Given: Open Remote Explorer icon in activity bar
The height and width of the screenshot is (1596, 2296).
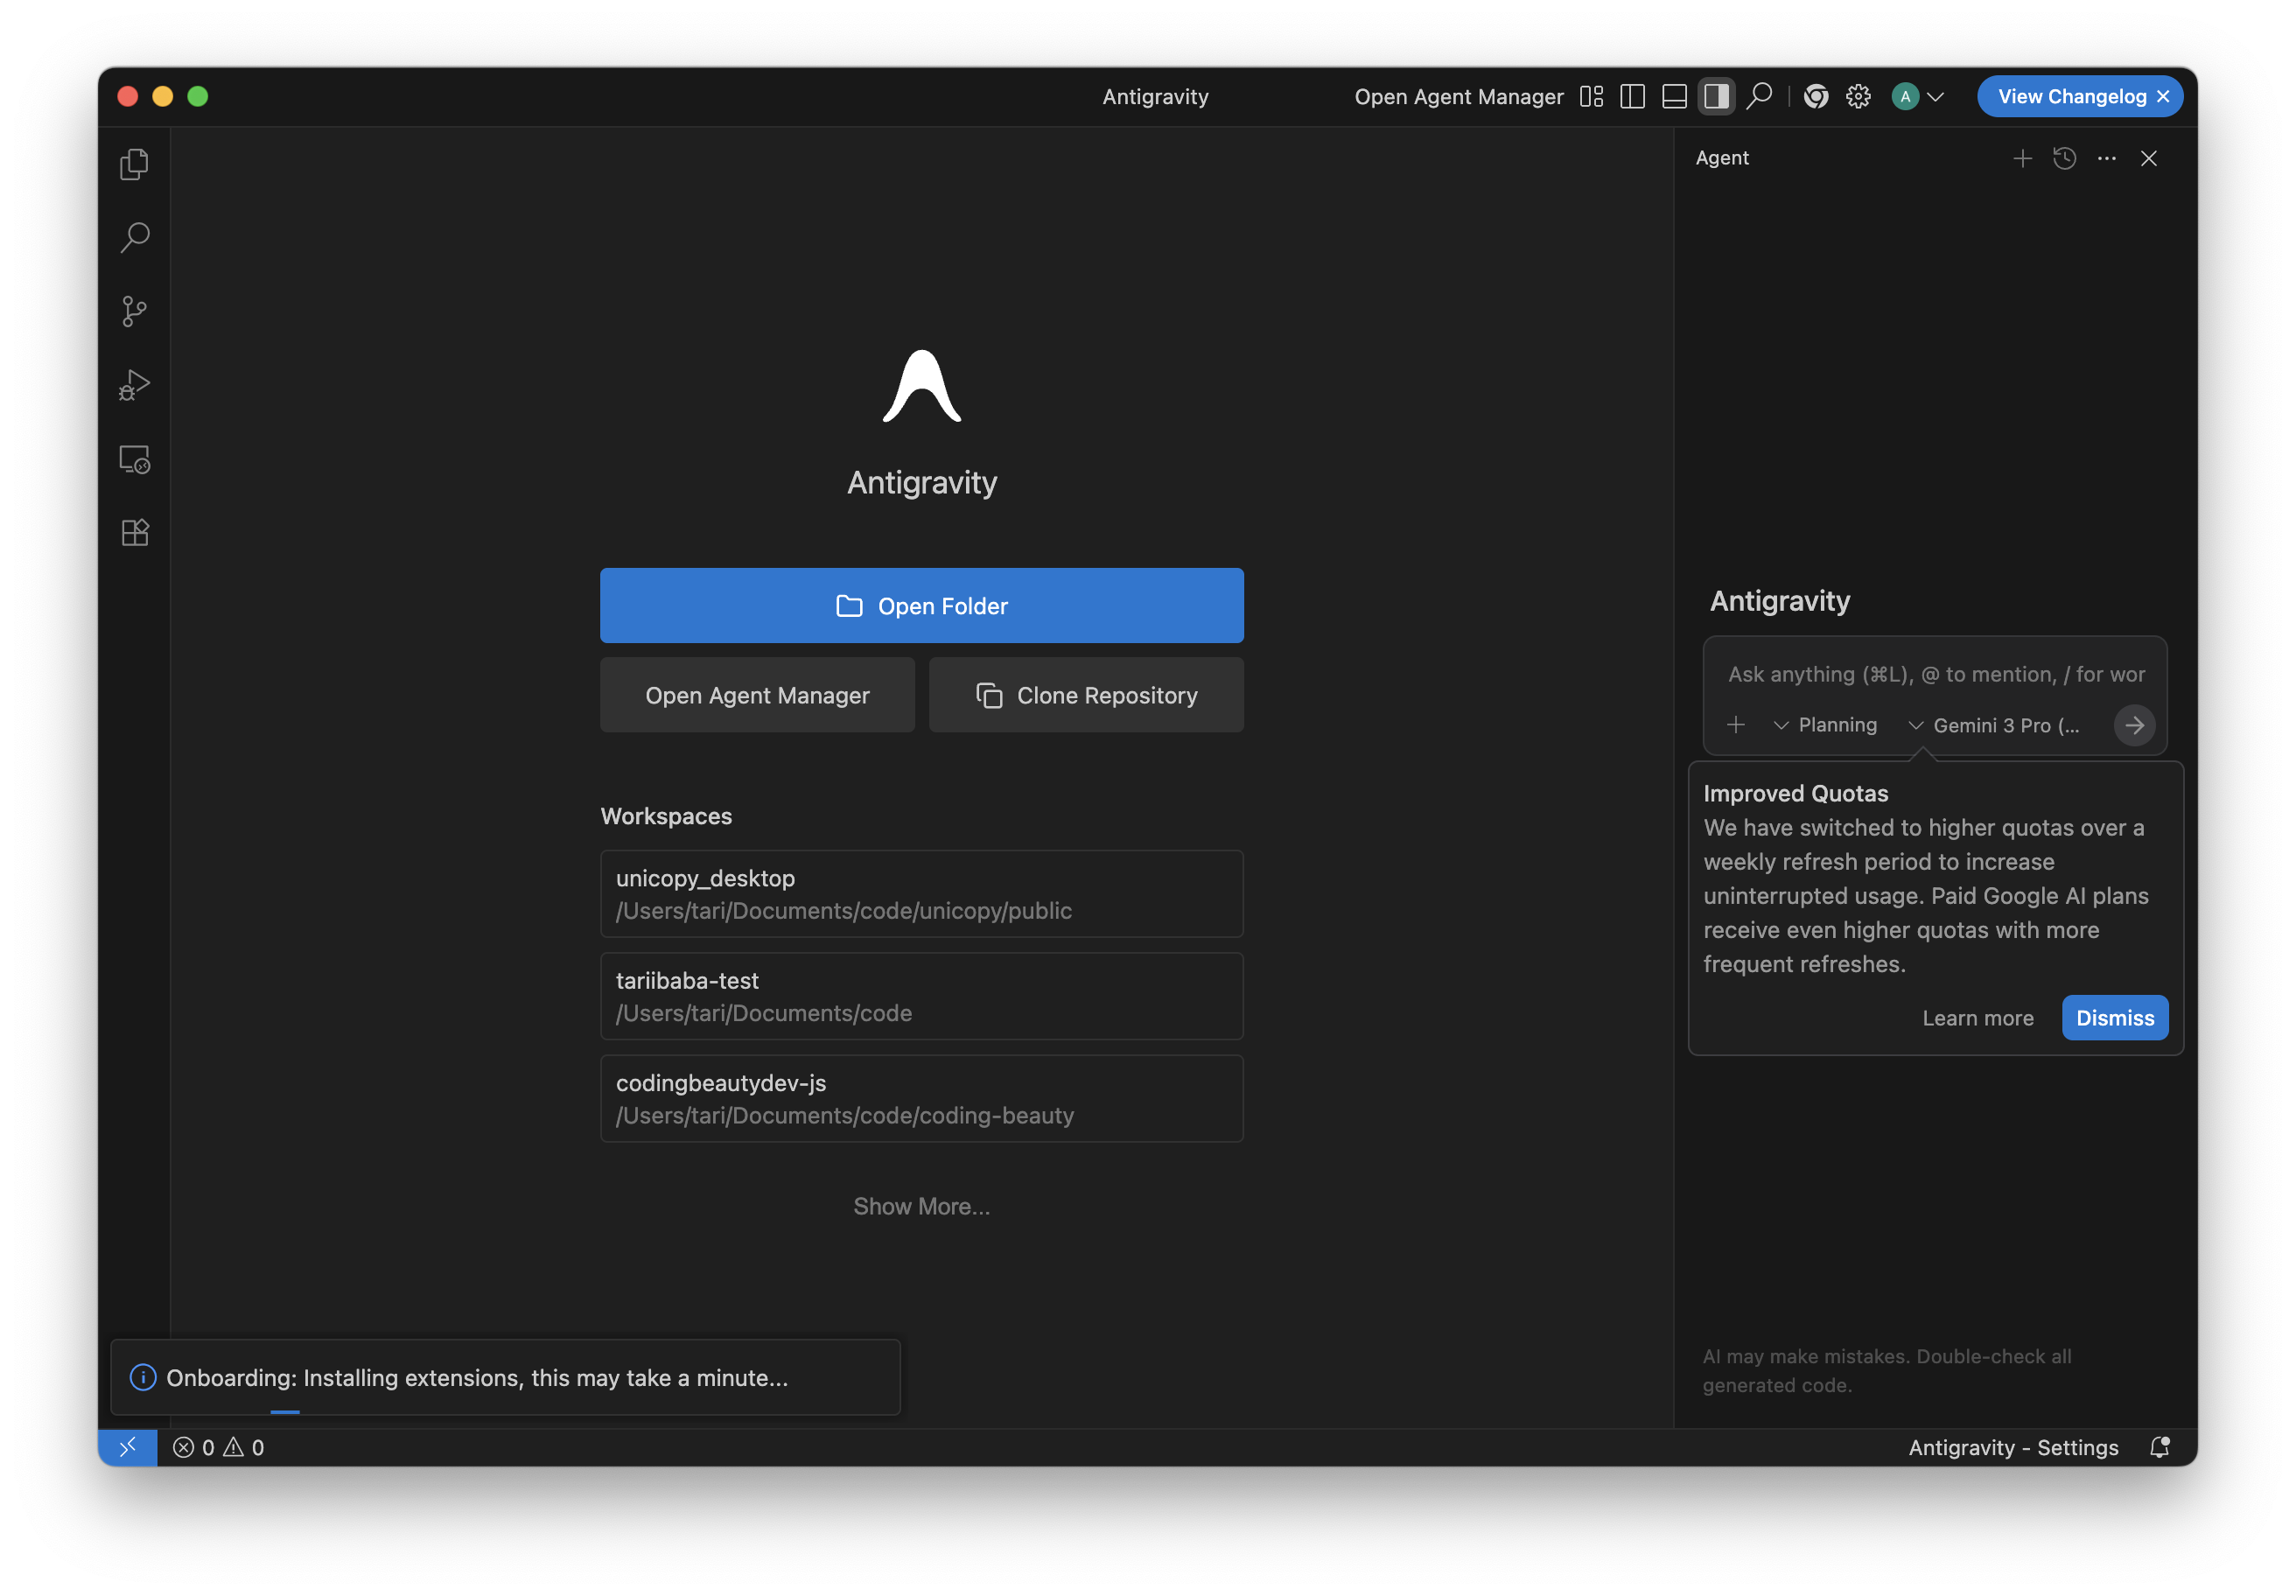Looking at the screenshot, I should [134, 459].
